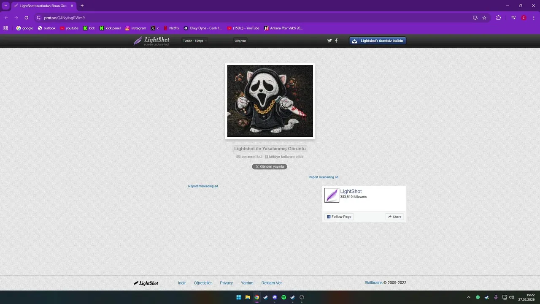
Task: Open the Reklam Ver footer link
Action: [x=272, y=283]
